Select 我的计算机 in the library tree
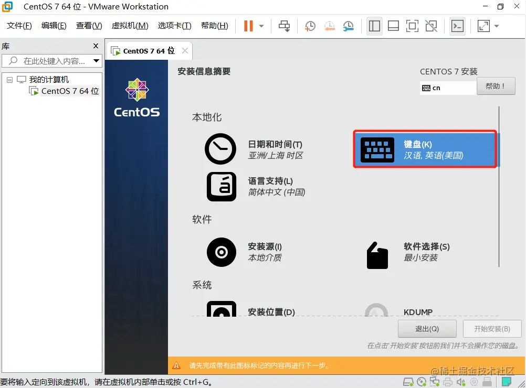This screenshot has height=388, width=526. (49, 79)
